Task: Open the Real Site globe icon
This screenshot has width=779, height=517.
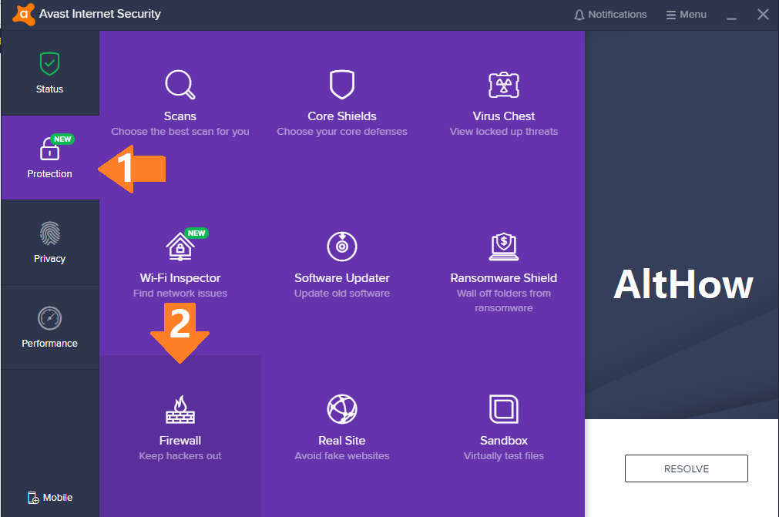Action: point(342,408)
